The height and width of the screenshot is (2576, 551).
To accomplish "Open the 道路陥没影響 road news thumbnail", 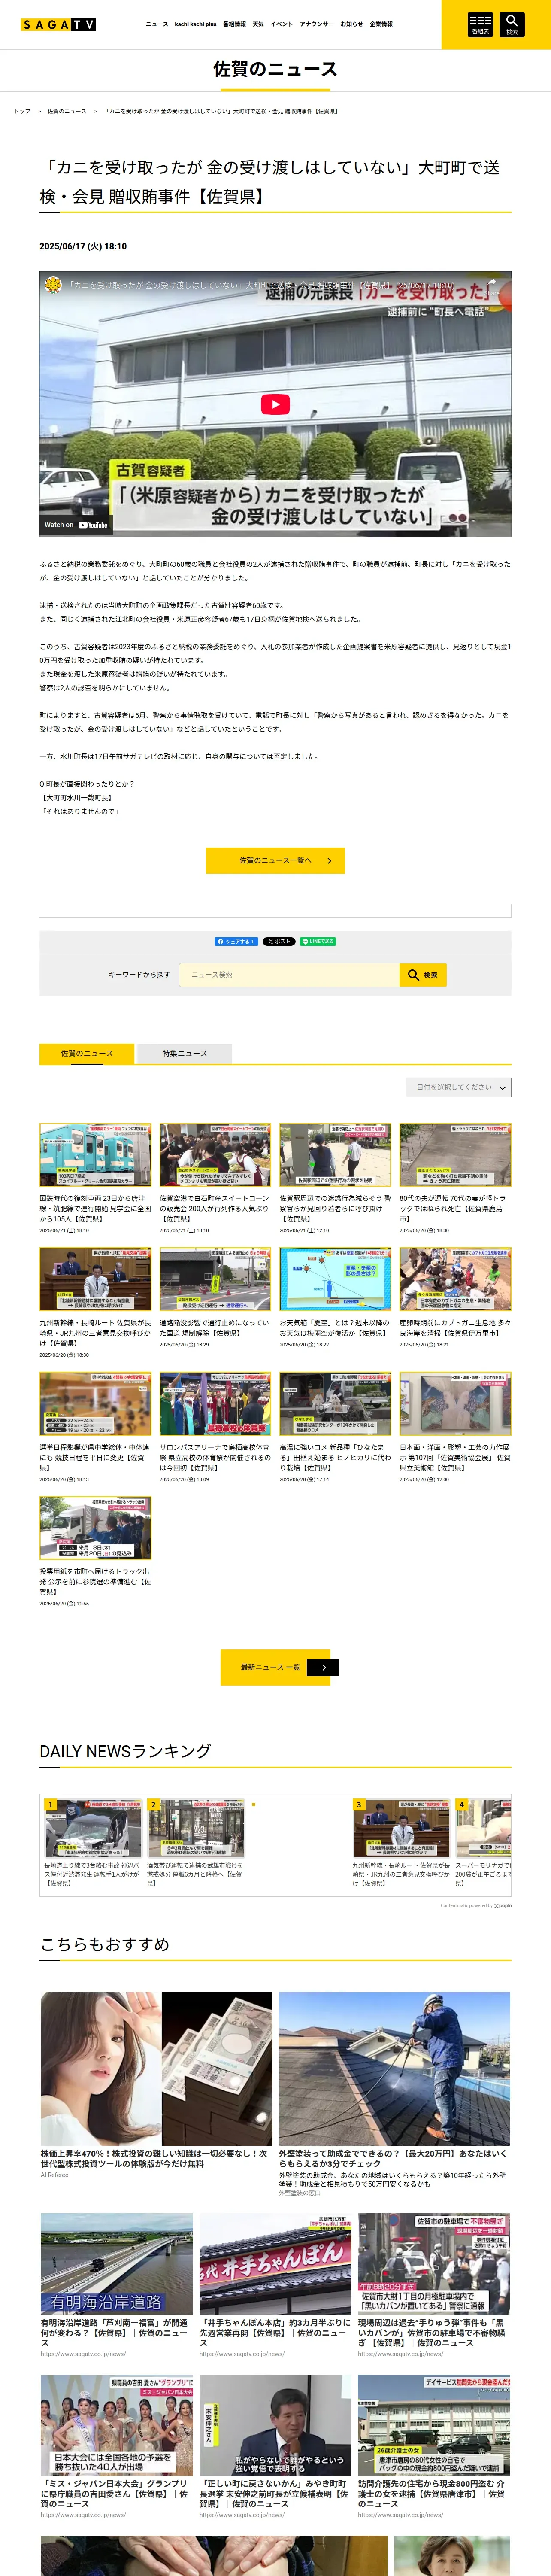I will tap(215, 1279).
